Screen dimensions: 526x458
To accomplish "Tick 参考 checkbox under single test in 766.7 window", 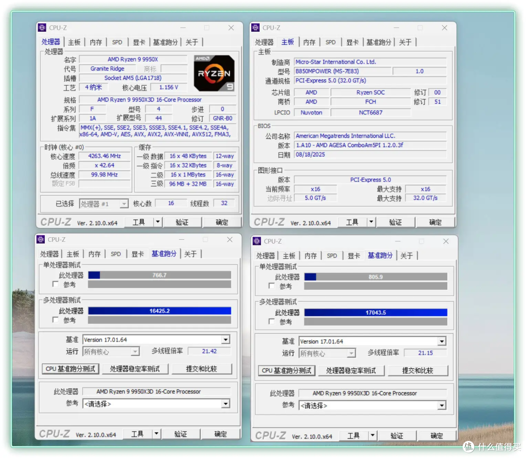I will point(56,285).
